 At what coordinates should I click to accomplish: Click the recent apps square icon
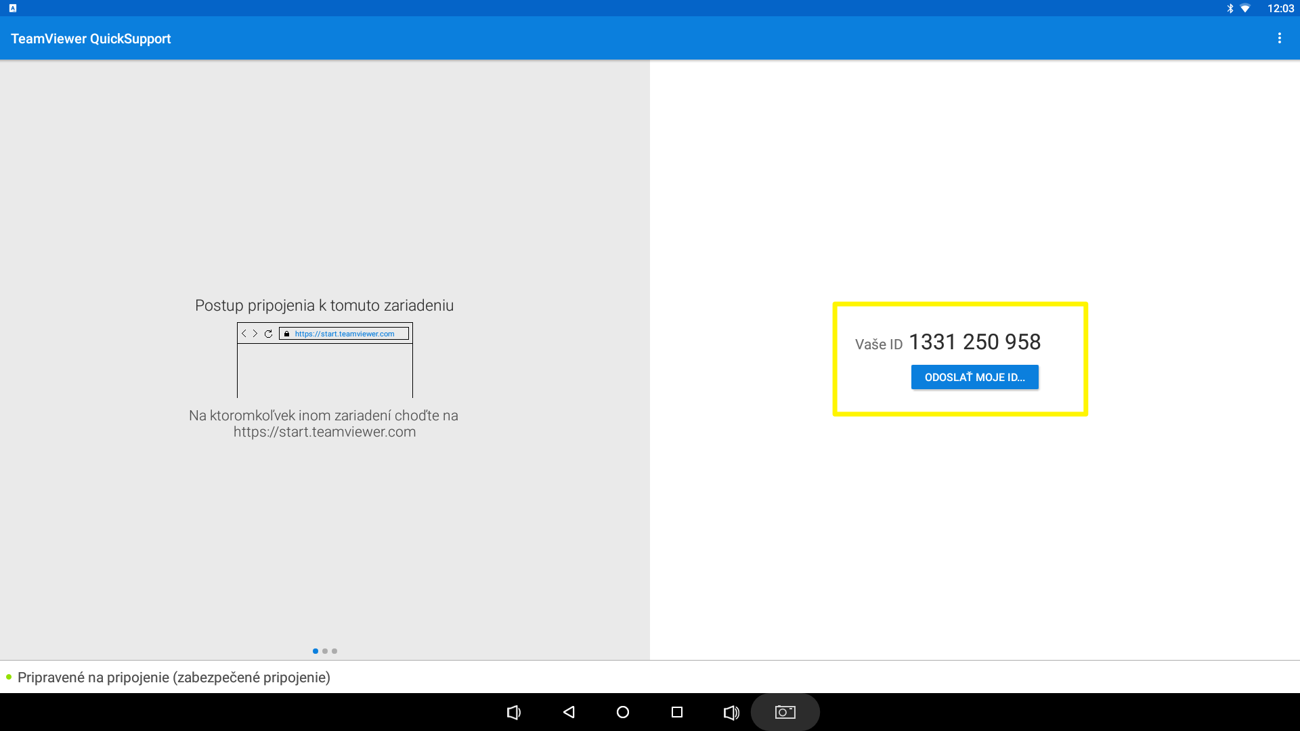pyautogui.click(x=677, y=711)
